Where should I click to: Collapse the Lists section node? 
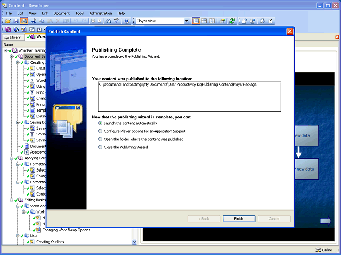(18, 236)
